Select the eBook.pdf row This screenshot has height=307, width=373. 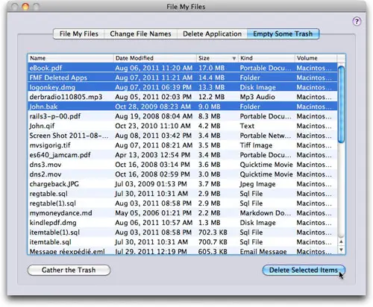(183, 68)
